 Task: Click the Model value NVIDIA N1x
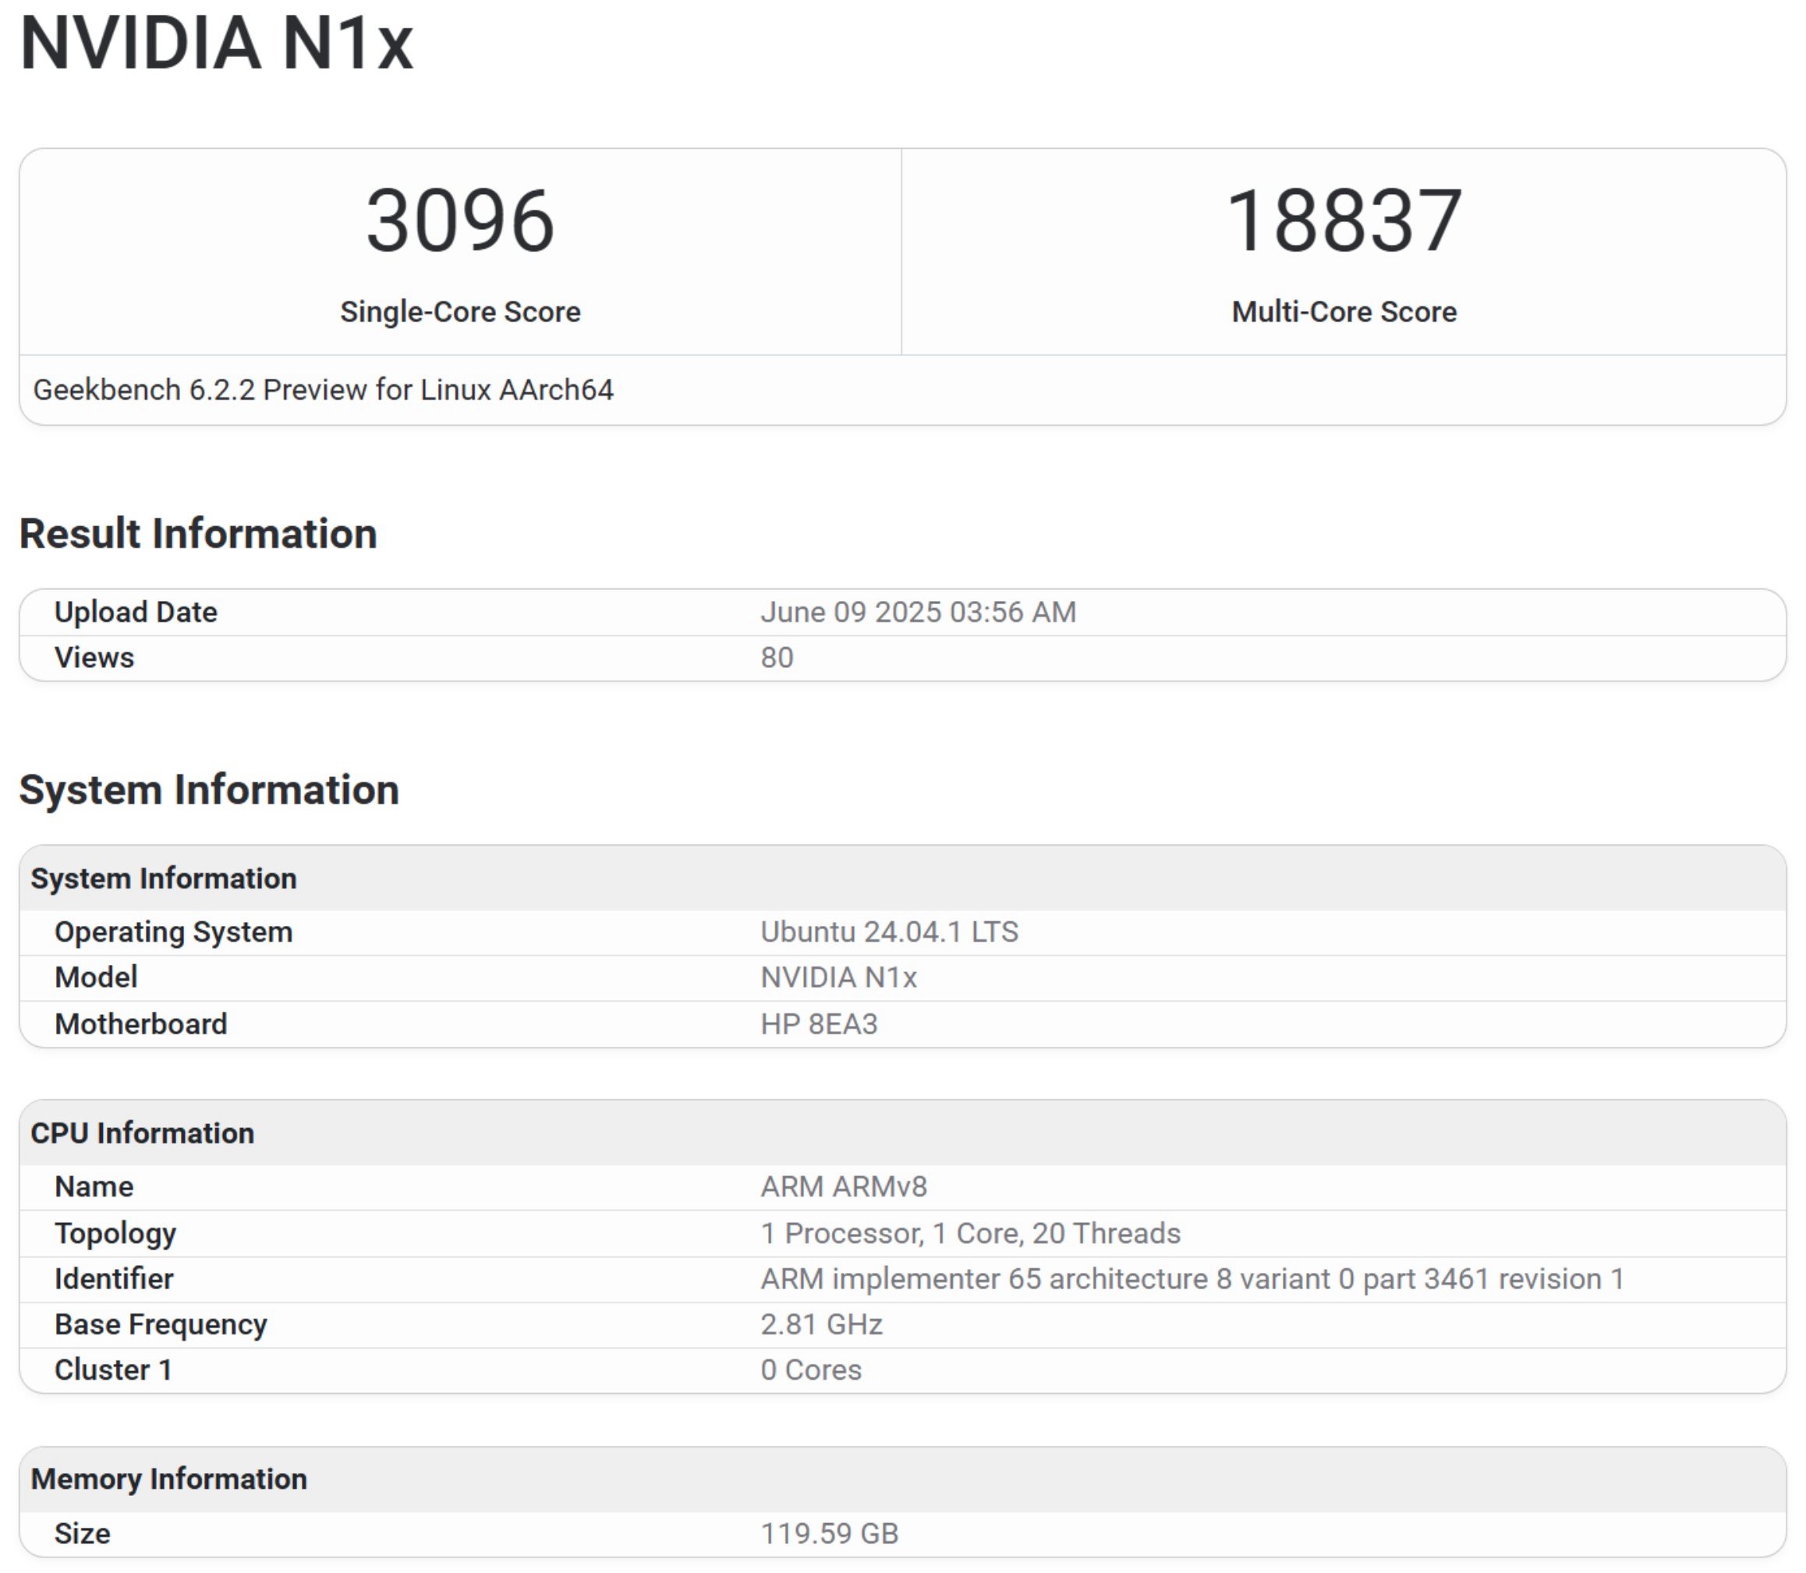point(840,977)
